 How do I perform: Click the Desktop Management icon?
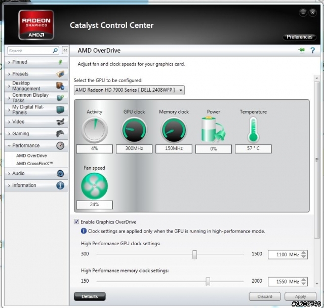click(x=60, y=86)
